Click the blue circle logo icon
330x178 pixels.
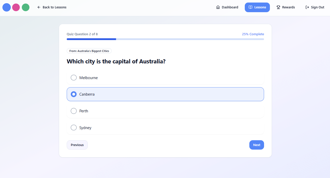click(x=7, y=7)
